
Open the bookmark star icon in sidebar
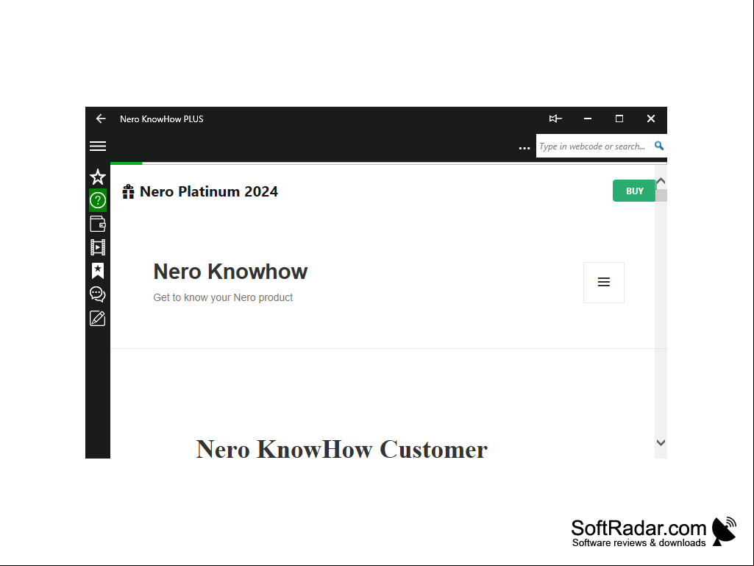[98, 271]
